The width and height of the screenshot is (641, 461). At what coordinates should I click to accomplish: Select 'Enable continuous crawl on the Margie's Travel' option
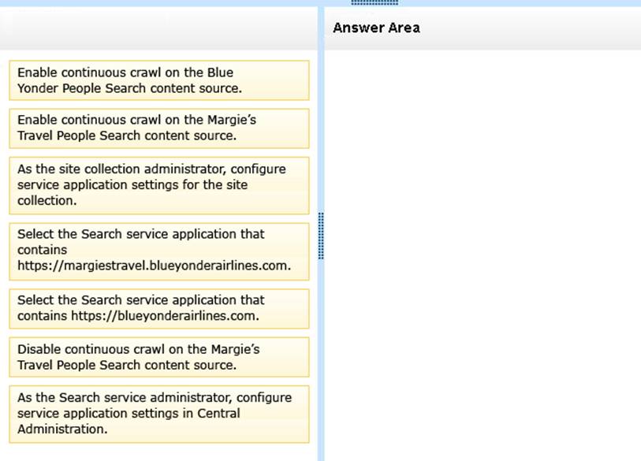[x=159, y=128]
